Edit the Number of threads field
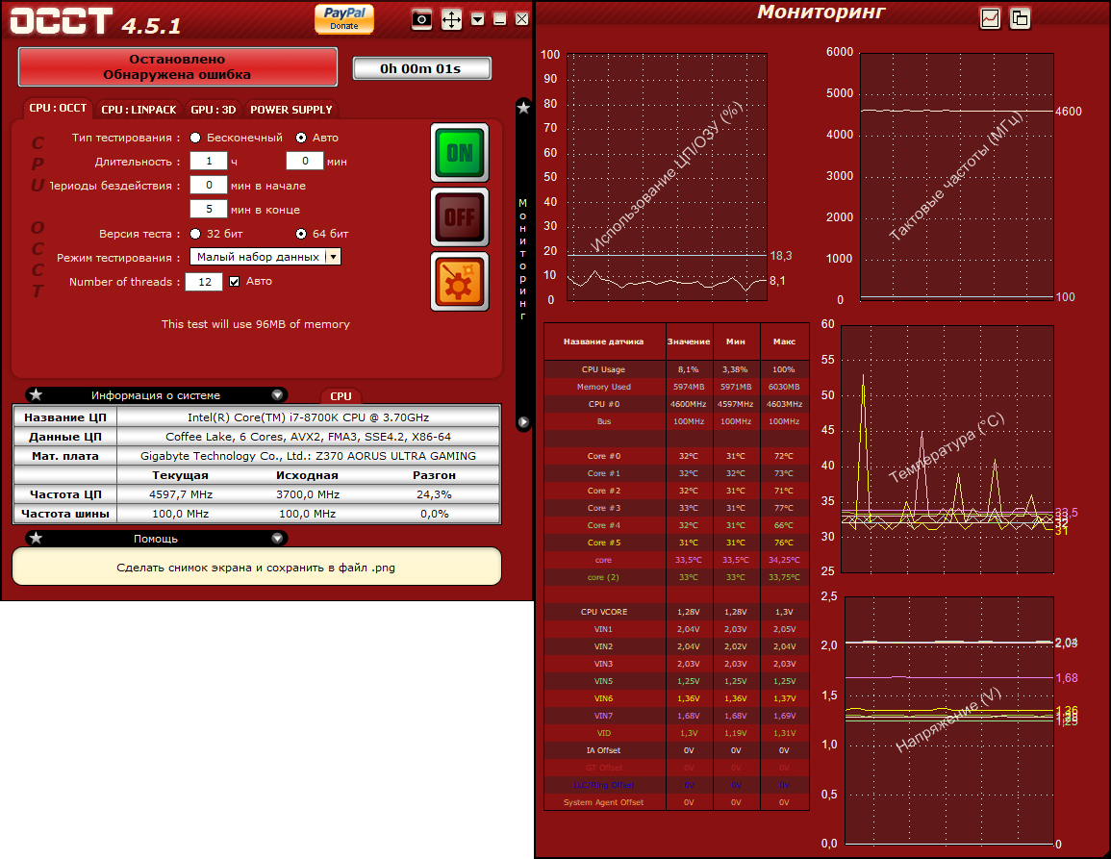This screenshot has width=1111, height=859. tap(204, 282)
